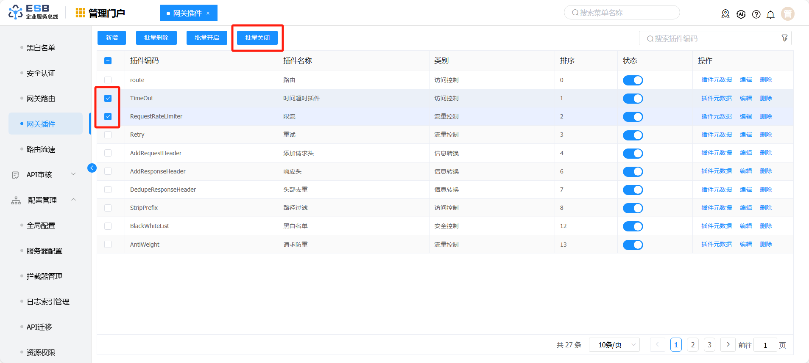Go to page 2 in pagination

[x=692, y=345]
